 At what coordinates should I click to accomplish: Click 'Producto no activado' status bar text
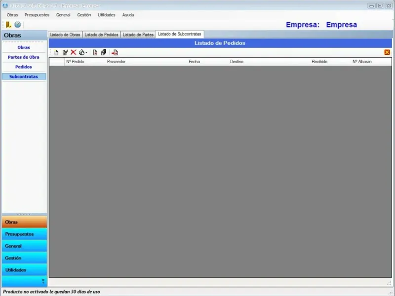[51, 292]
